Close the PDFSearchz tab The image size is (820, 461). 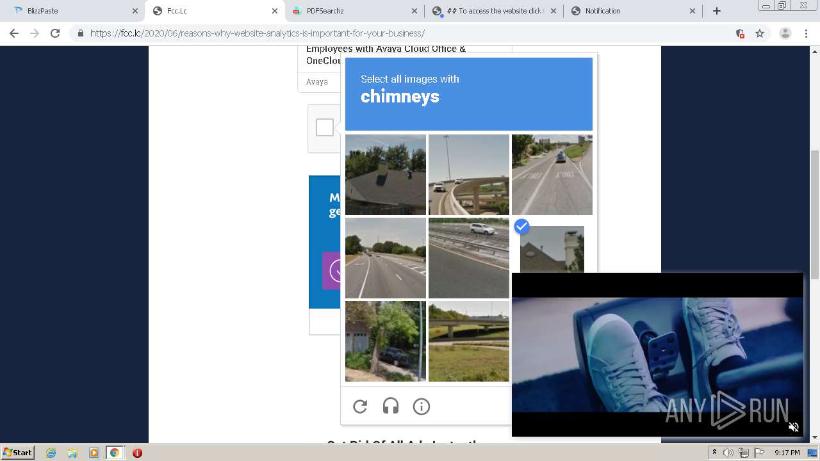pos(414,11)
